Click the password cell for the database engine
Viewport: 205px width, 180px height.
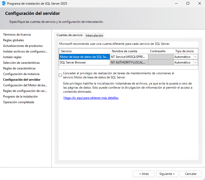pos(161,57)
